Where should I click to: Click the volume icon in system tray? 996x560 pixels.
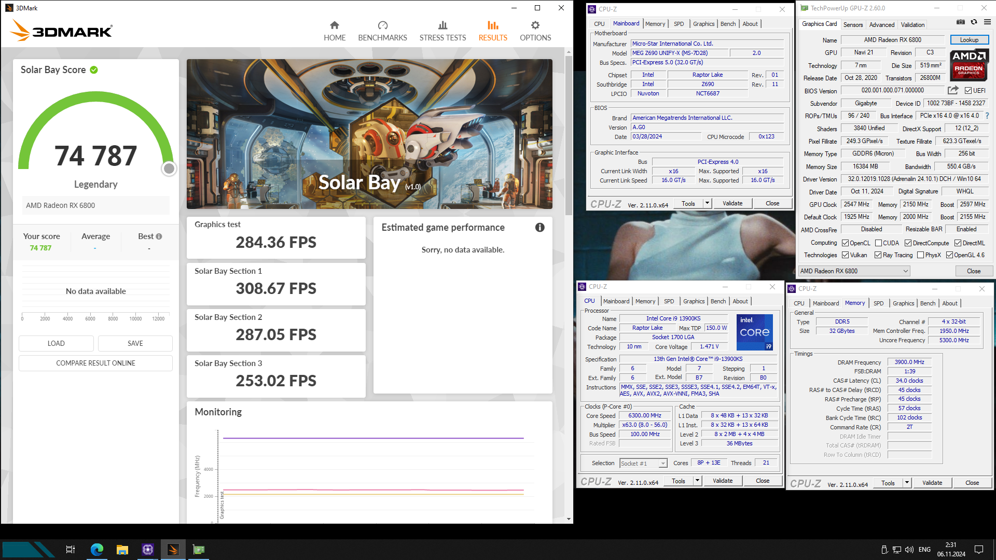(909, 550)
